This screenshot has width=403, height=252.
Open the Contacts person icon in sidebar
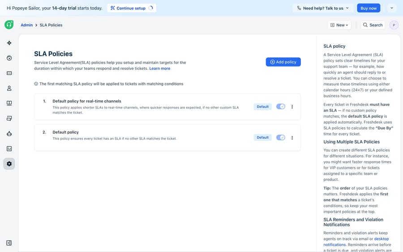[x=9, y=88]
